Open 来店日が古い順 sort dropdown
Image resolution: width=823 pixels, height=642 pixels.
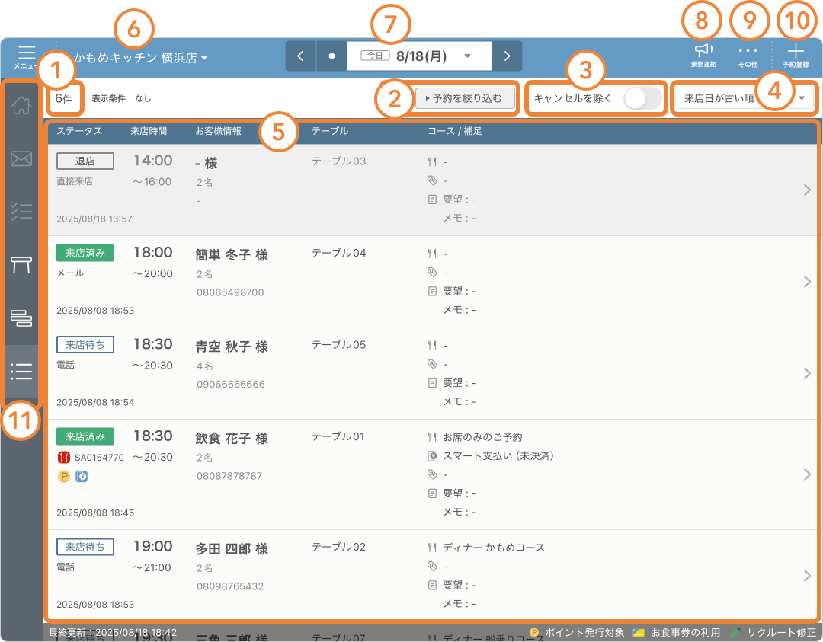pos(744,98)
